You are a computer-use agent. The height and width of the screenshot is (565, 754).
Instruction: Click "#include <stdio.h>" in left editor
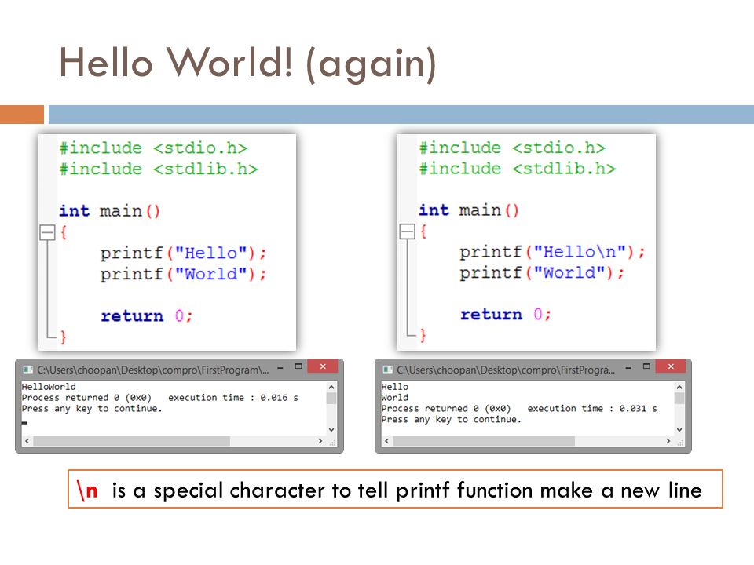pos(153,148)
